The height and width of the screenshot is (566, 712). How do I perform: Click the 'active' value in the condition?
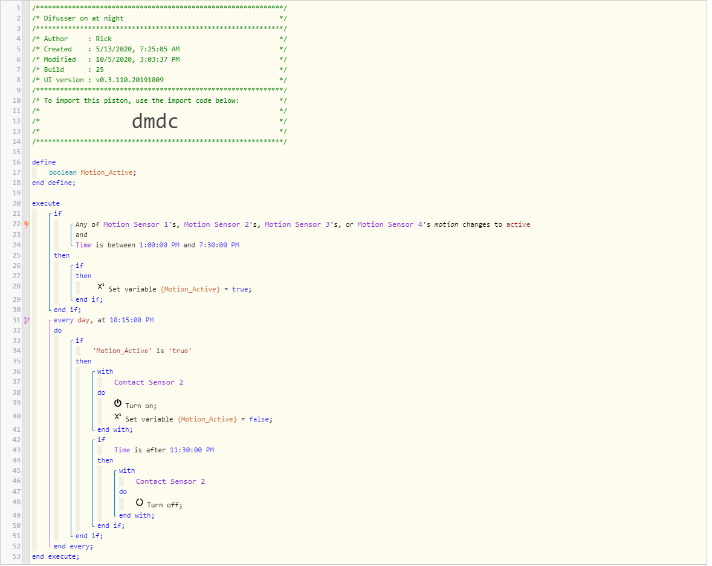coord(518,224)
